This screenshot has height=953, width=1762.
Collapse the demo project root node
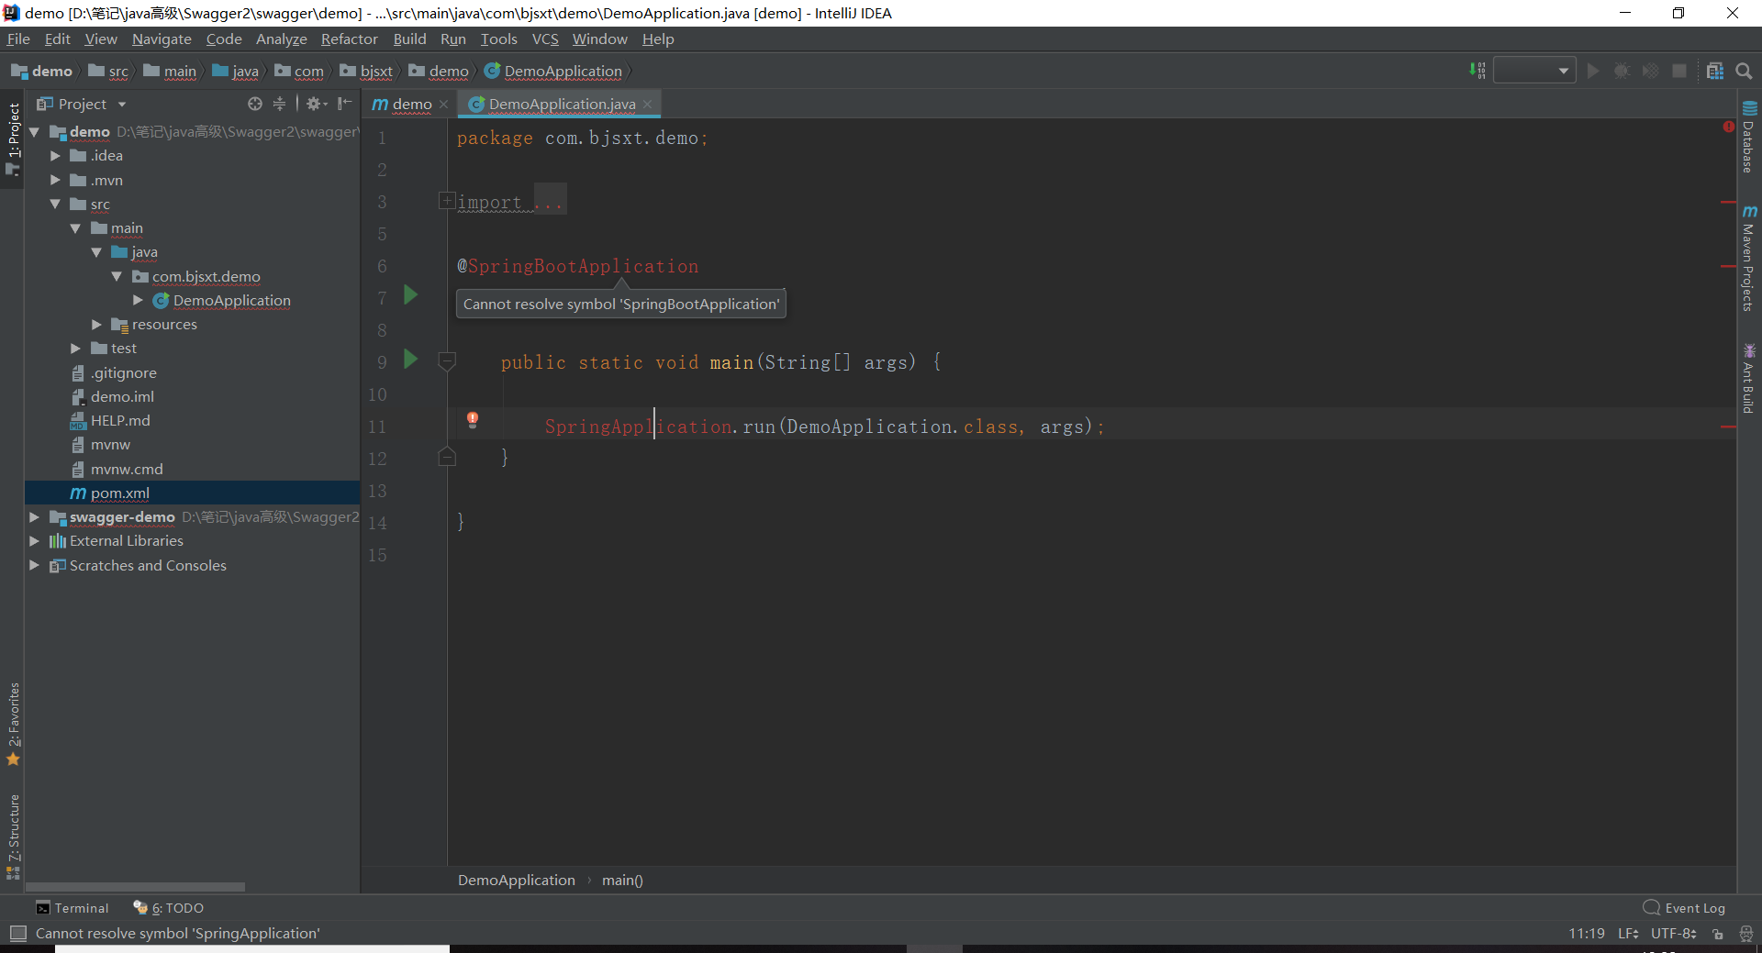coord(34,132)
